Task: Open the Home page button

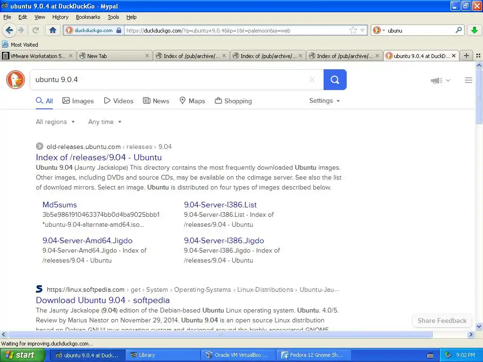Action: click(53, 30)
